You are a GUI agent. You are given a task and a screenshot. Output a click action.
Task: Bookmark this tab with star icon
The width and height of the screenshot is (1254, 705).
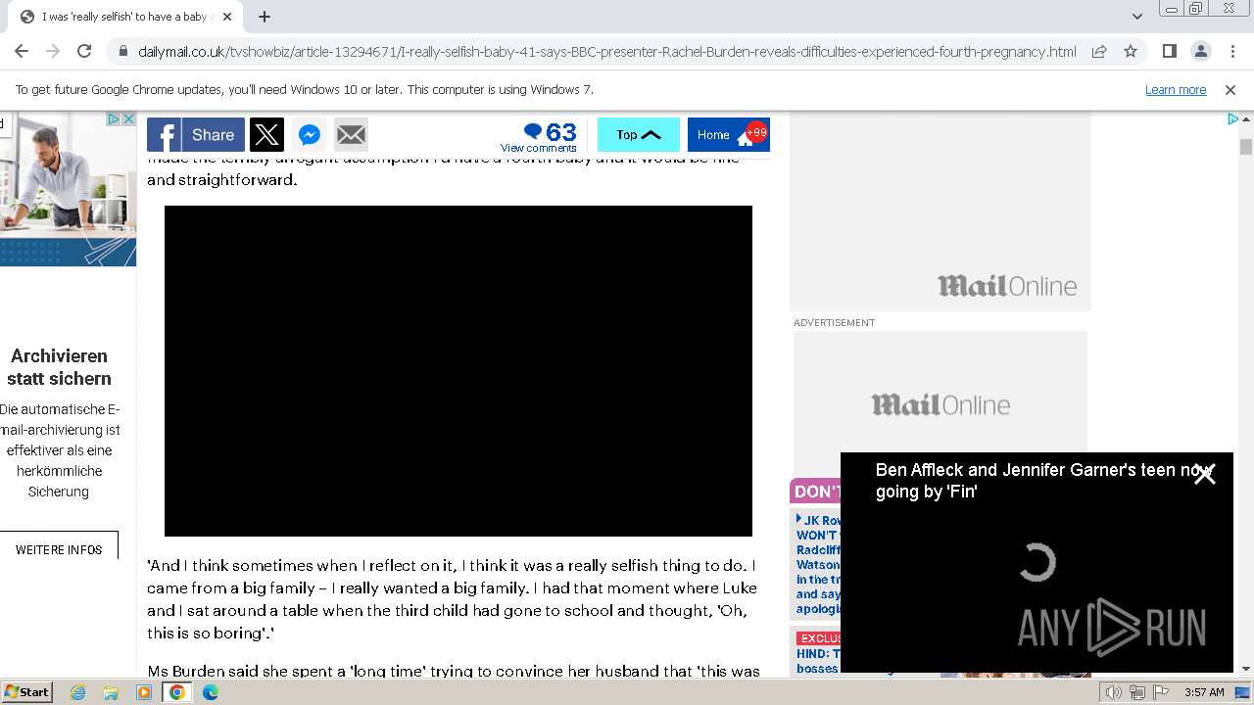[x=1131, y=51]
